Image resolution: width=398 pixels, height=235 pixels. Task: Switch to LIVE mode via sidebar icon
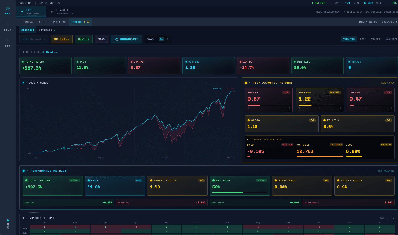click(7, 25)
